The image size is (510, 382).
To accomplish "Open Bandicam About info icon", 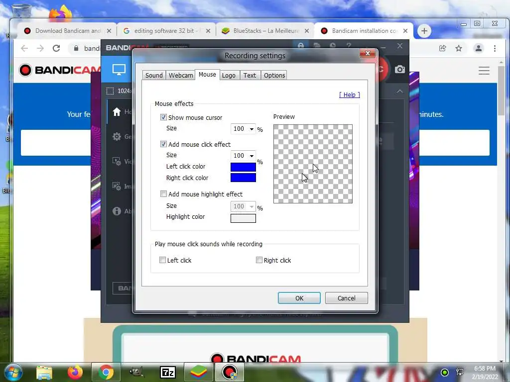I will (117, 211).
